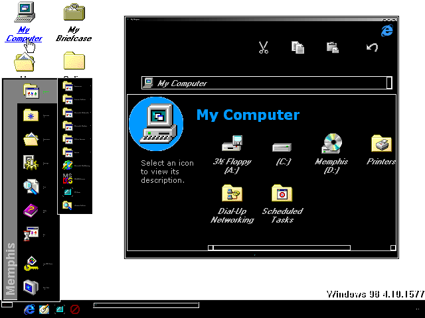Screen dimensions: 425x318
Task: Choose Log Off key item in Start menu
Action: click(x=37, y=264)
